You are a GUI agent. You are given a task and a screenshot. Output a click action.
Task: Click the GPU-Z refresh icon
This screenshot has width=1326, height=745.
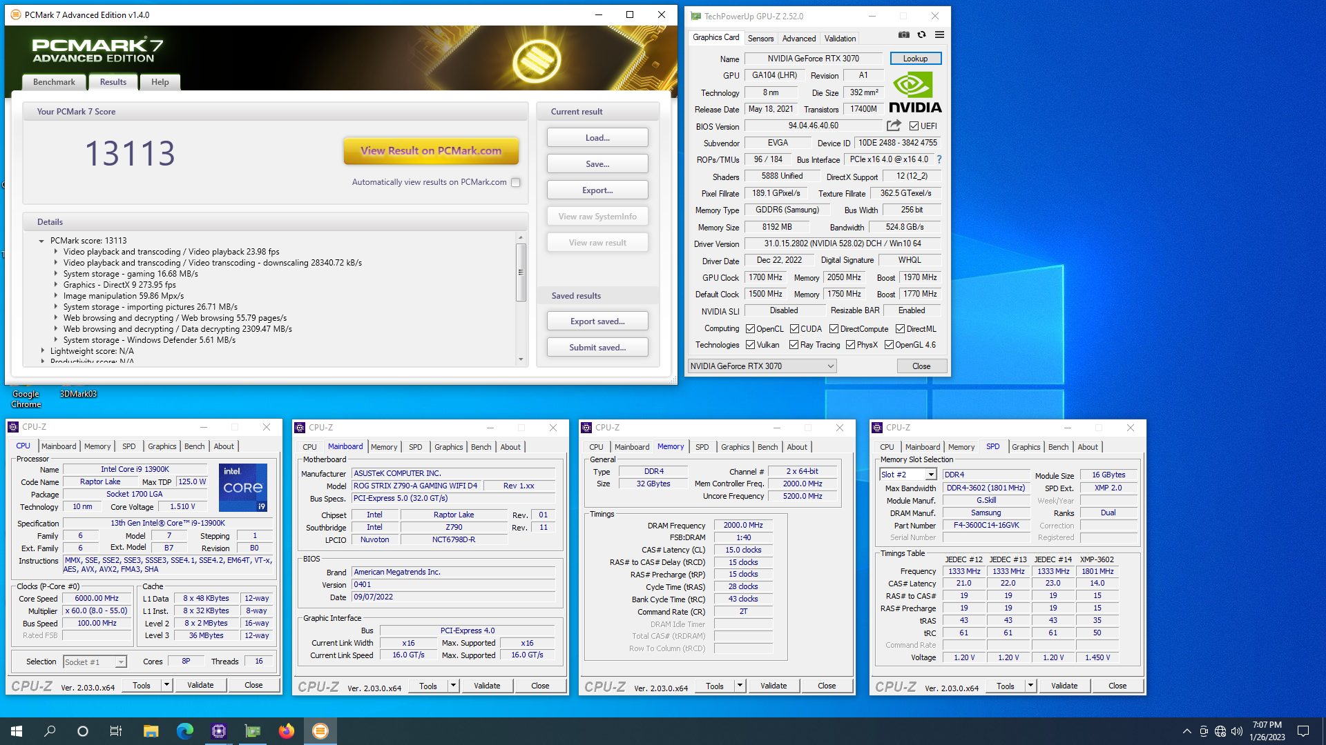[921, 34]
